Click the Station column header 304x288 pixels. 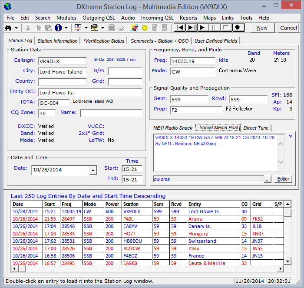point(137,204)
